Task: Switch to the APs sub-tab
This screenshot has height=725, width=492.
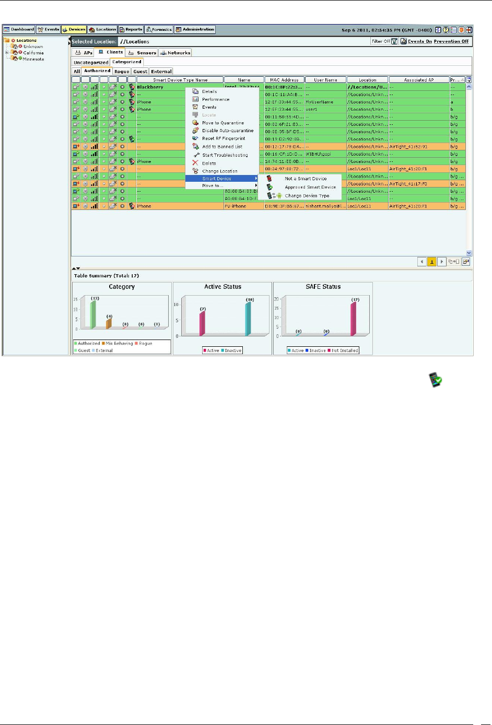Action: tap(84, 53)
